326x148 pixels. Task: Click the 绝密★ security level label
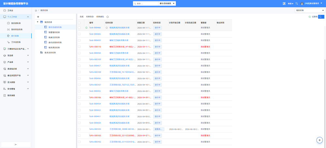click(x=290, y=4)
